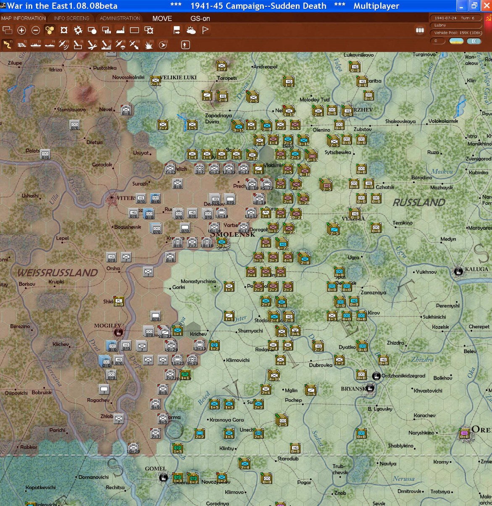Image resolution: width=492 pixels, height=506 pixels.
Task: Click the F12 circular arrow icon
Action: pos(163,45)
